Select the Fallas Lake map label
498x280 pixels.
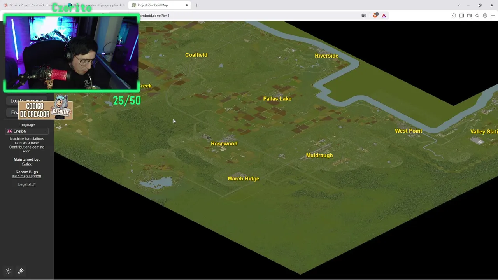[277, 99]
